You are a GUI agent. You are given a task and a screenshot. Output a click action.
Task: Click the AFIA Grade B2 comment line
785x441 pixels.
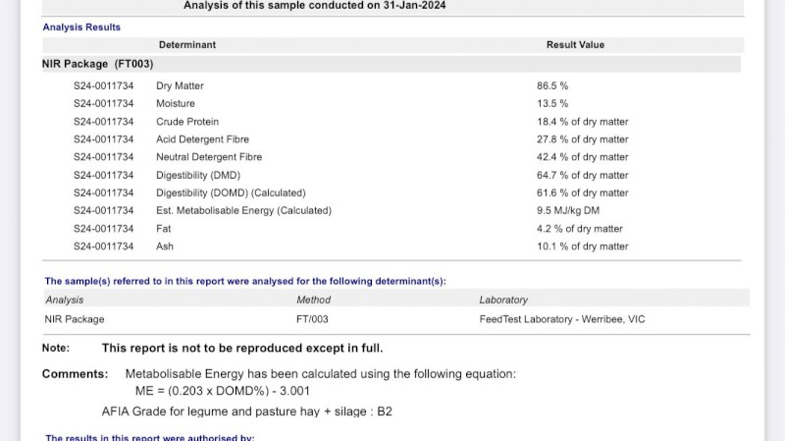[246, 411]
